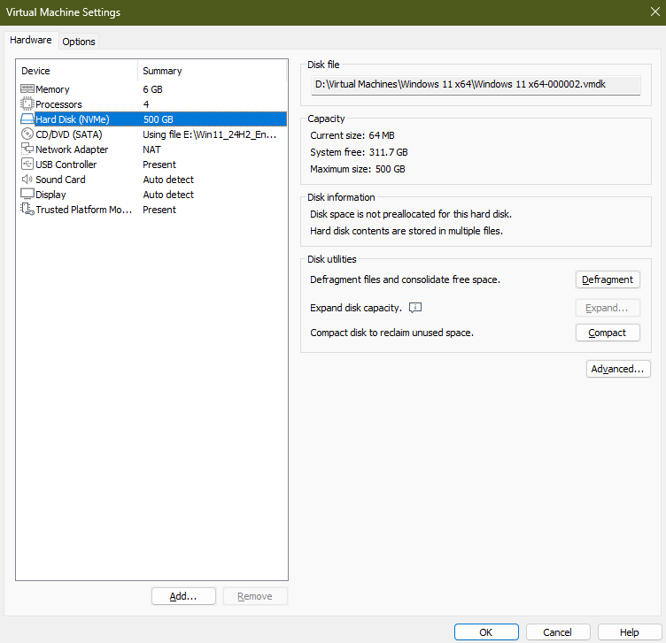Close the Virtual Machine Settings dialog
Viewport: 666px width, 643px height.
click(x=655, y=11)
